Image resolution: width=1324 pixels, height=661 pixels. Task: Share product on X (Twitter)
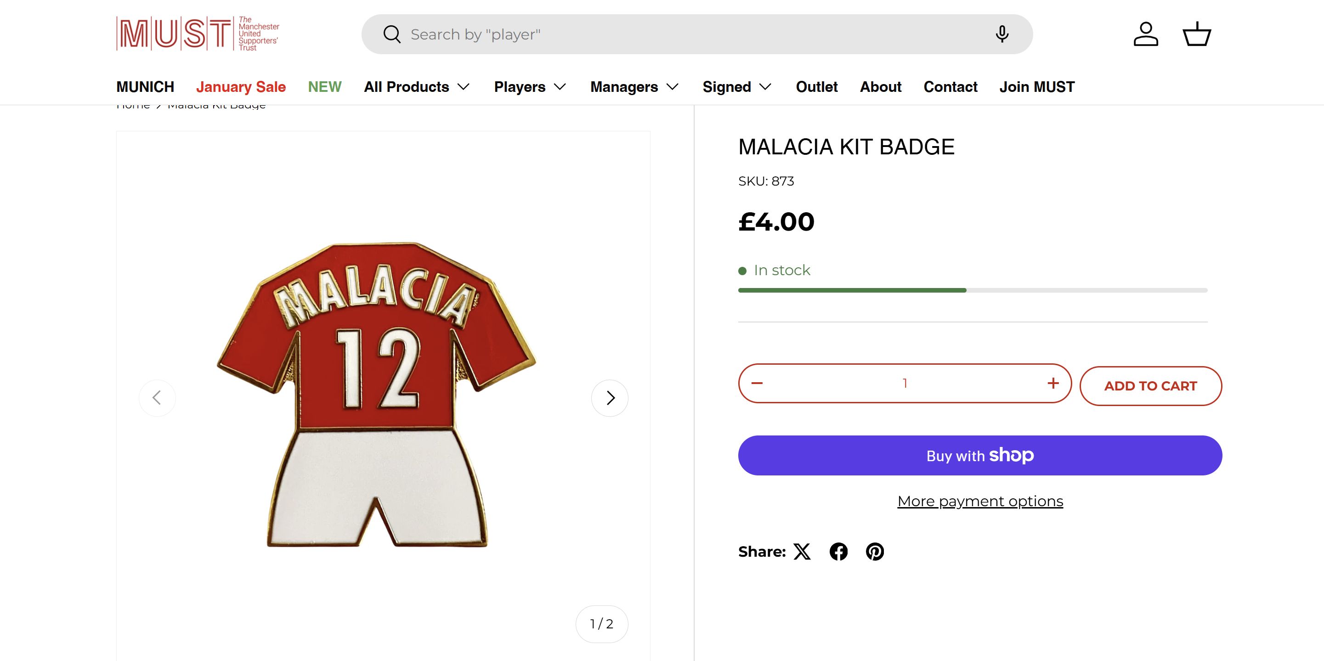(x=802, y=552)
